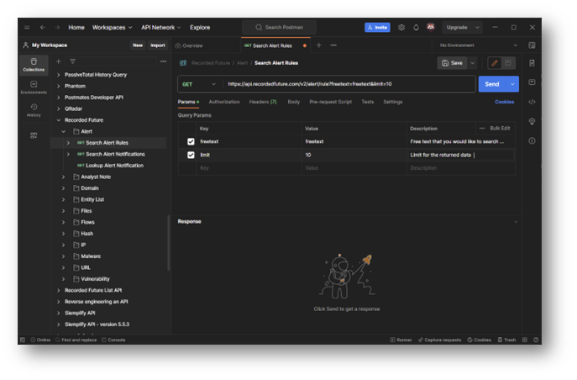This screenshot has height=380, width=577.
Task: Click the filter icon in collections panel
Action: pyautogui.click(x=72, y=61)
